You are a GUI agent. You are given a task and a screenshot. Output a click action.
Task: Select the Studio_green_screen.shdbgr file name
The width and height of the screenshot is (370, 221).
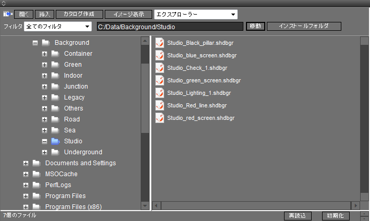pyautogui.click(x=204, y=80)
